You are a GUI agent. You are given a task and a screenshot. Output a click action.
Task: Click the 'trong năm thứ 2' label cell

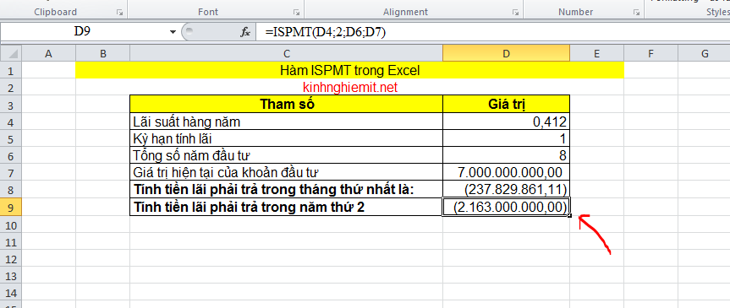point(286,208)
